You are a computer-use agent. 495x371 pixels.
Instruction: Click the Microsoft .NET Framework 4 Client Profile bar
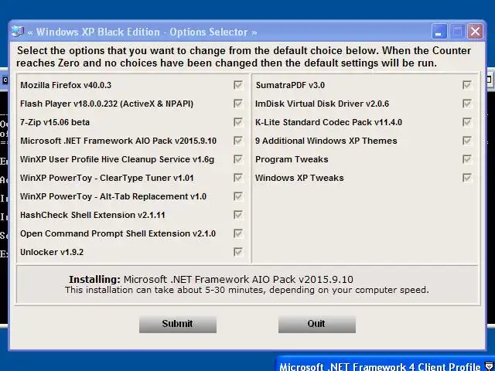[384, 365]
